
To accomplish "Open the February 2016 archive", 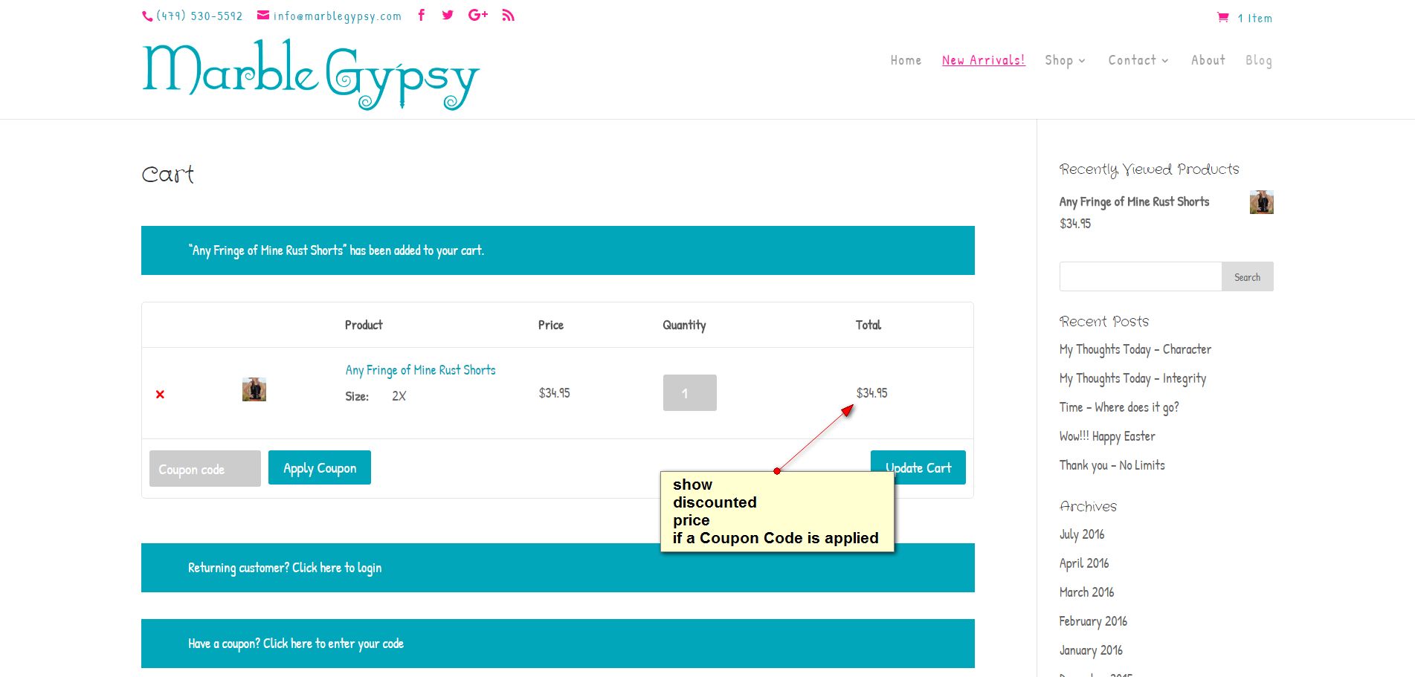I will [x=1093, y=621].
